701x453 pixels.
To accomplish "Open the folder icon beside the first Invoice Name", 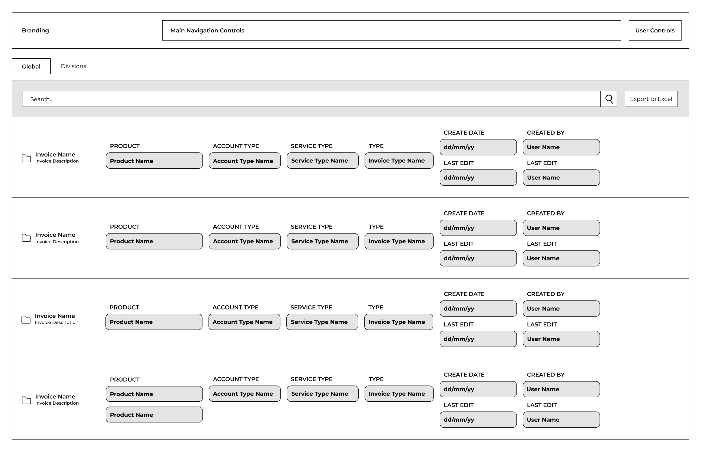I will 26,159.
